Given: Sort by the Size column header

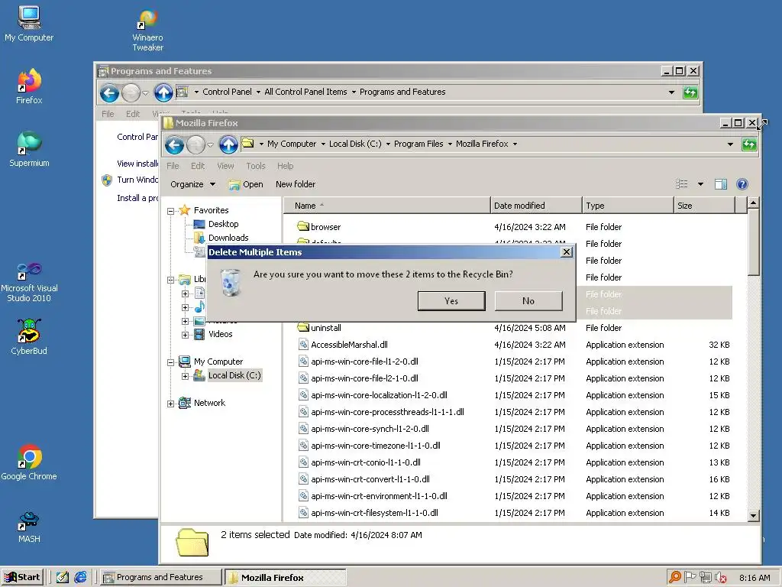Looking at the screenshot, I should [704, 205].
